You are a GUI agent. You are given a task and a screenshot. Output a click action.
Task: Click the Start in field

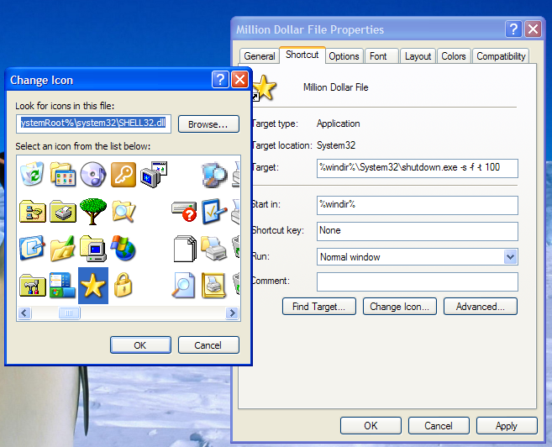click(418, 205)
